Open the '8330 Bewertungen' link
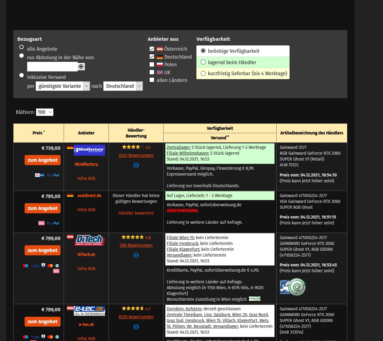Viewport: 383px width, 341px height. (x=136, y=317)
